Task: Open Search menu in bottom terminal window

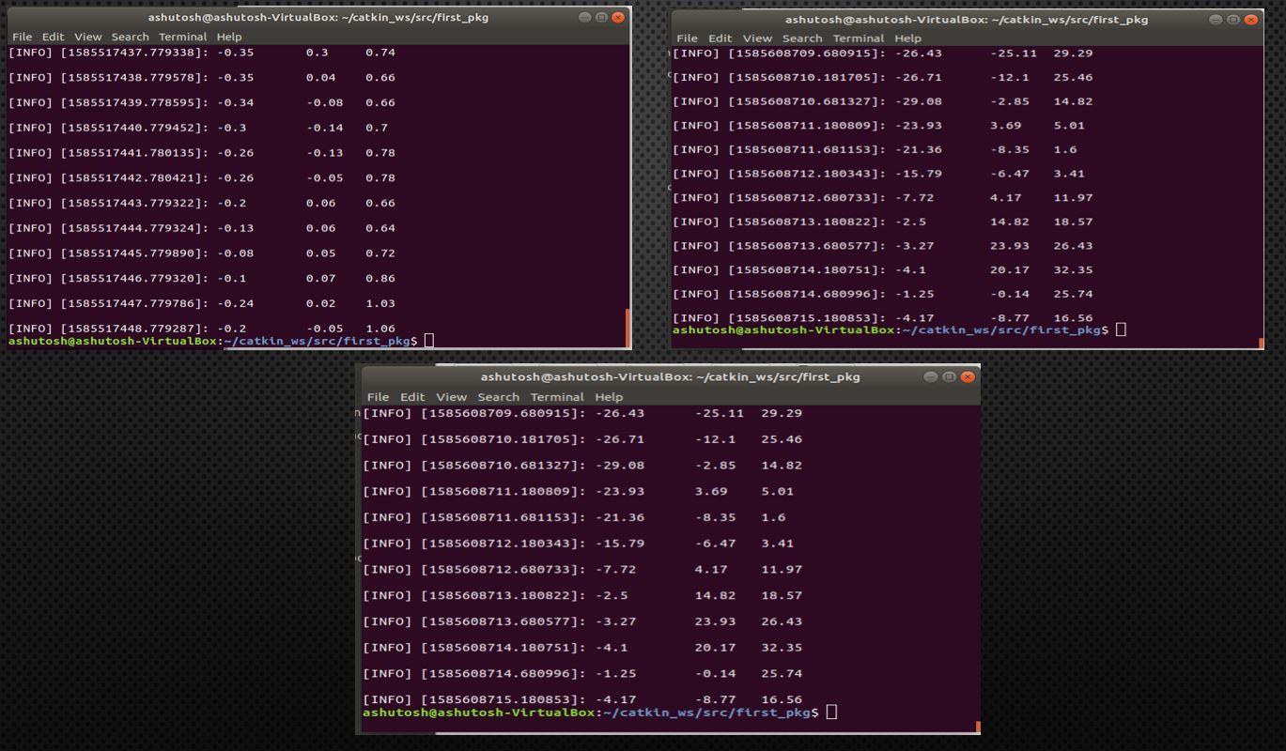Action: point(498,397)
